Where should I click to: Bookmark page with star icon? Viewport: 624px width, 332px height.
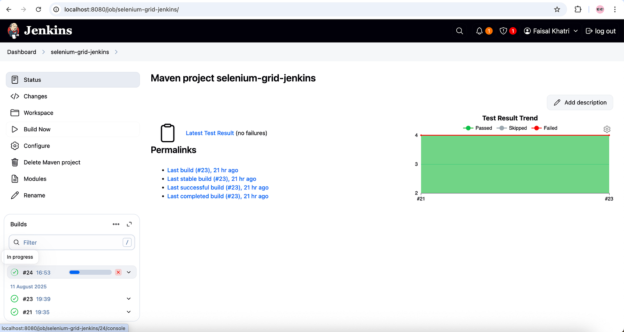557,9
